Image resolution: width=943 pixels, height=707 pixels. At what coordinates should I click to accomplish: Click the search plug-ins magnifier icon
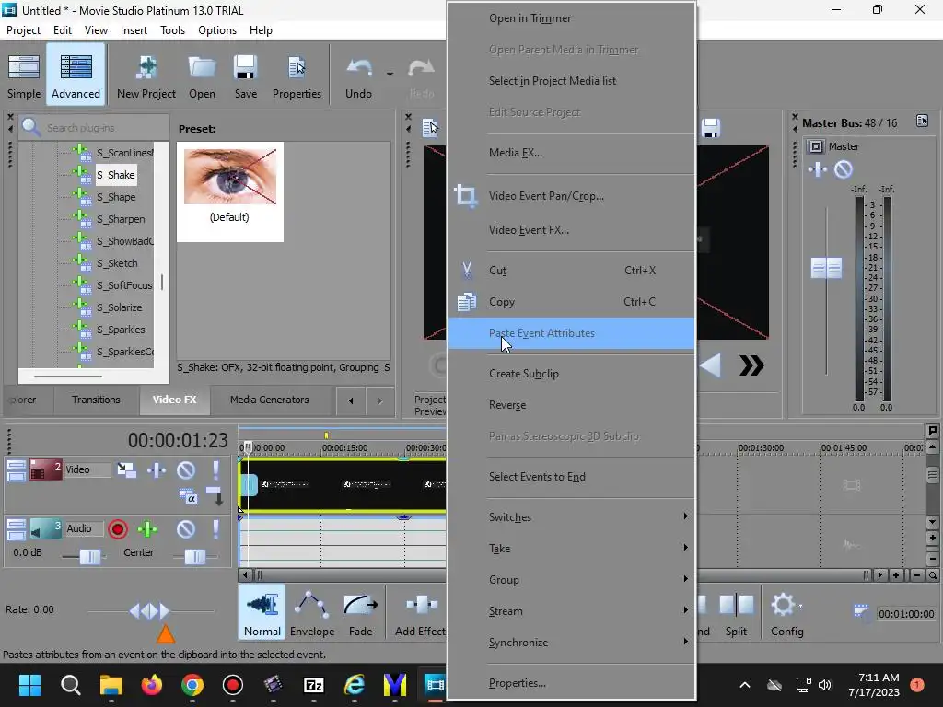click(x=30, y=127)
